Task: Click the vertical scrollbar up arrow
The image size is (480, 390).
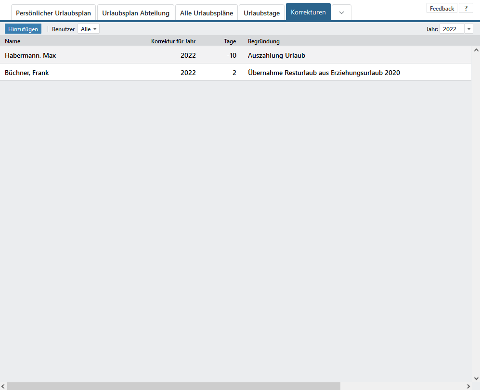Action: click(x=476, y=50)
